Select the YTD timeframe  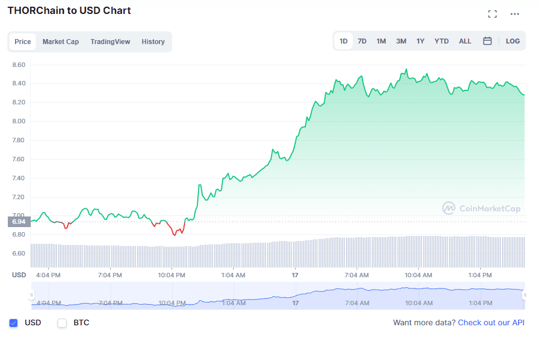(x=442, y=41)
